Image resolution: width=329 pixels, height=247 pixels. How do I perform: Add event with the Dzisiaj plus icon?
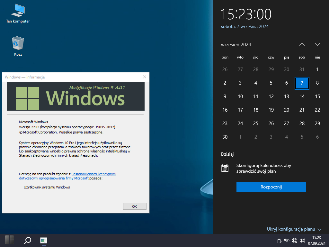[319, 154]
